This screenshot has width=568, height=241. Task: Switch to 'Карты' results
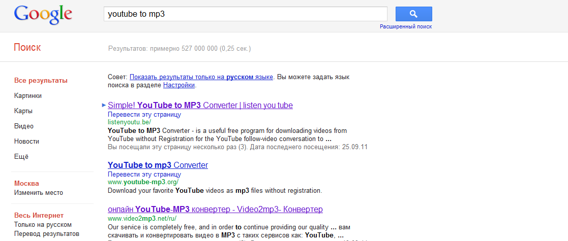point(23,111)
